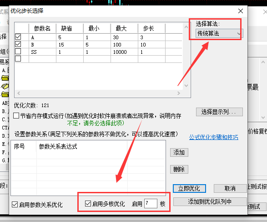
Task: Click the 添加 button
Action: click(x=179, y=152)
